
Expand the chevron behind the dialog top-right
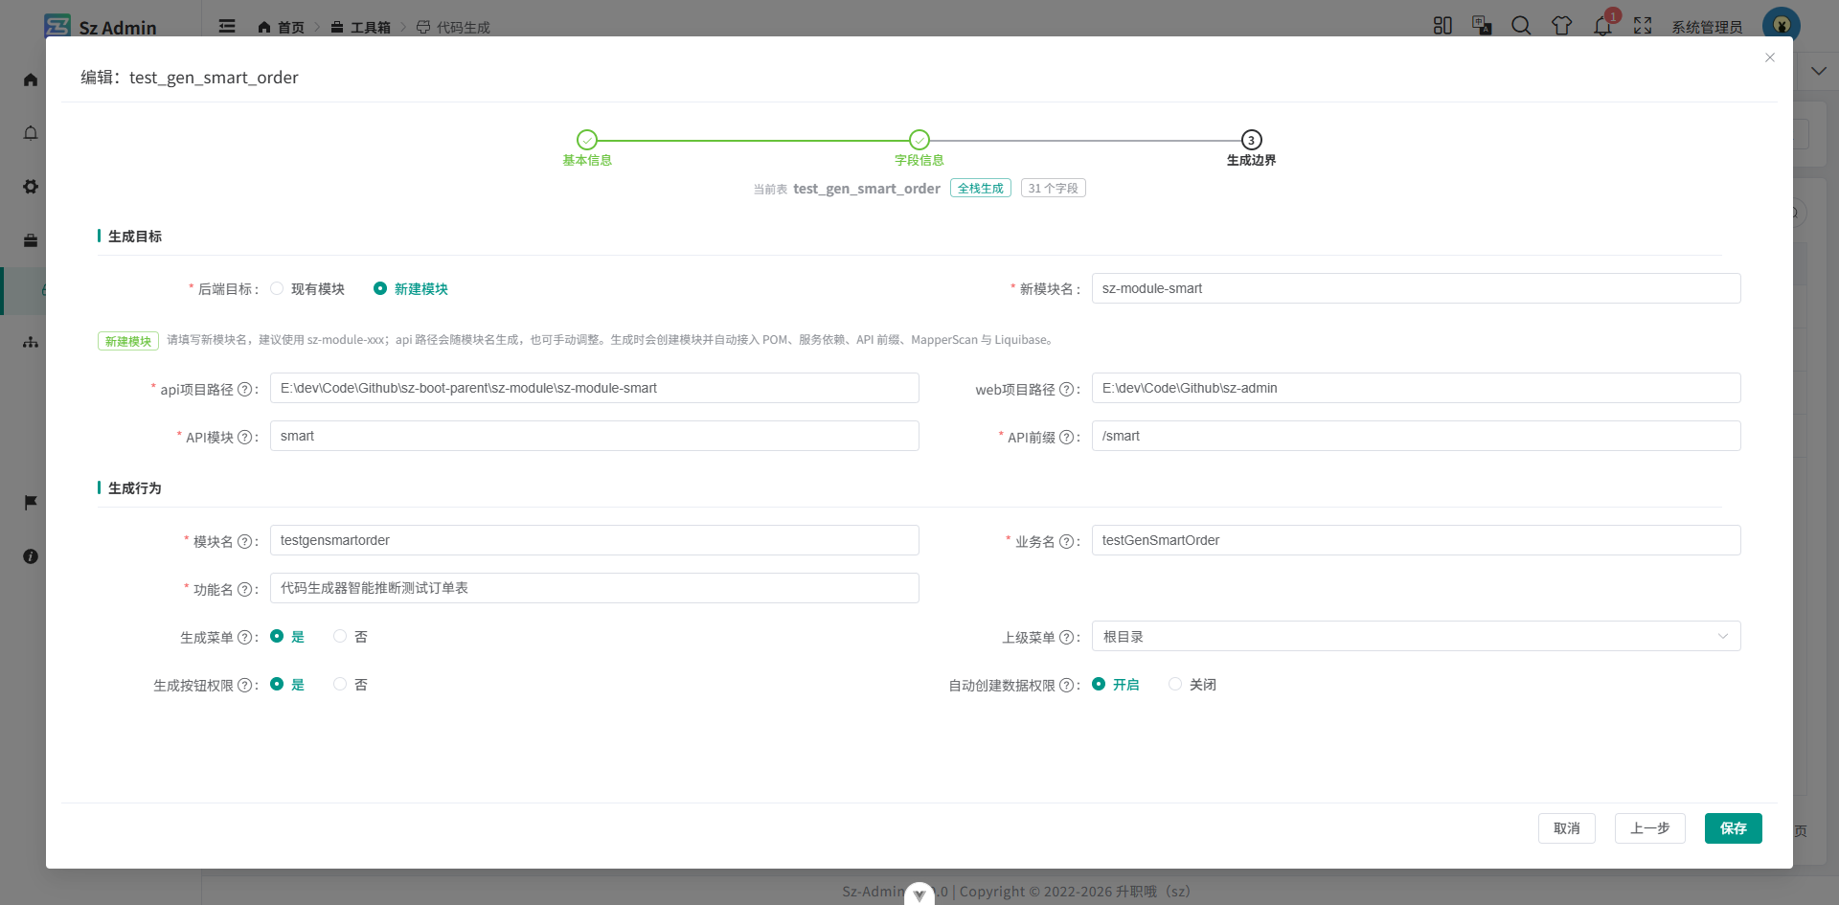point(1818,71)
